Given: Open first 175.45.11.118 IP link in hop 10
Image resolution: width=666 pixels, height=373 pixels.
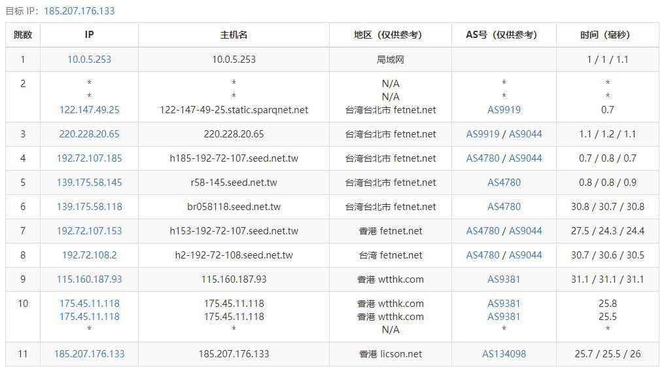Looking at the screenshot, I should pos(89,304).
